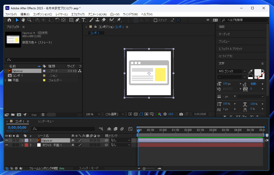The height and width of the screenshot is (175, 274).
Task: Expand the 平面 folder in Project panel
Action: pos(5,80)
